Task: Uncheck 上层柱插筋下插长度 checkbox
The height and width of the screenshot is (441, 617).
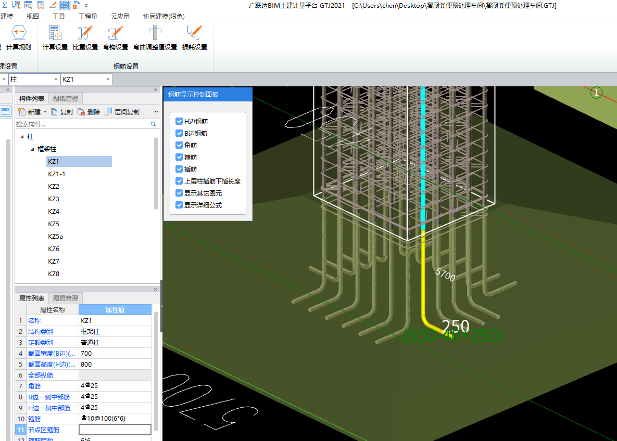Action: [x=179, y=181]
